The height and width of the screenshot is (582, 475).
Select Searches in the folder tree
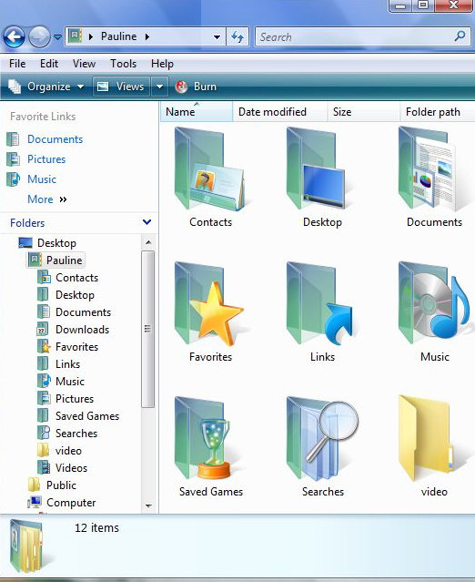[x=67, y=434]
